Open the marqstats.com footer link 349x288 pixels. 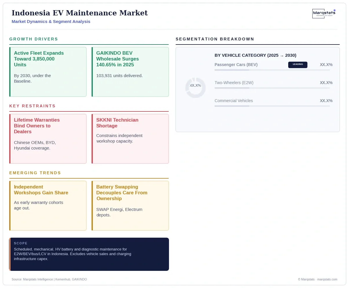click(x=327, y=279)
